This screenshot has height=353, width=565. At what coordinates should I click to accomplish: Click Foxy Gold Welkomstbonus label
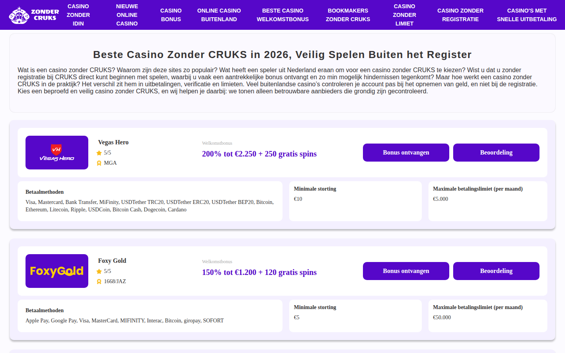tap(217, 262)
